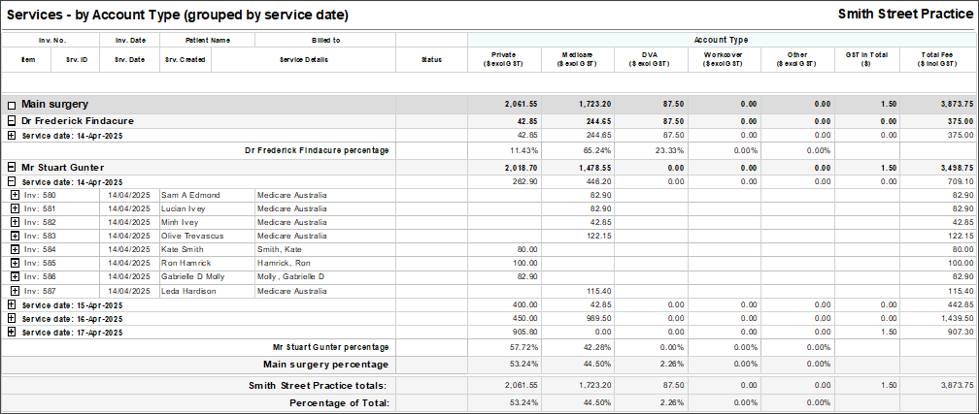Expand 14-Apr-2025 service date under Dr Findacure
979x414 pixels.
[x=12, y=135]
